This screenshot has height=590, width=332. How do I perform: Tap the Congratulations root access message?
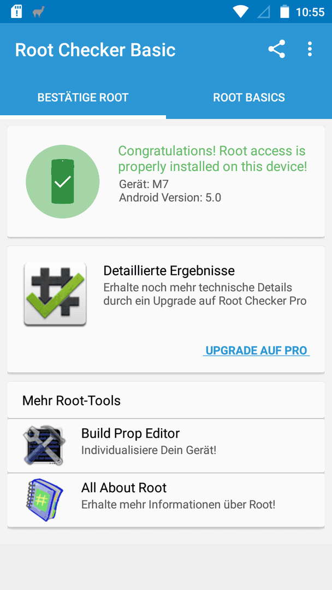[x=212, y=158]
